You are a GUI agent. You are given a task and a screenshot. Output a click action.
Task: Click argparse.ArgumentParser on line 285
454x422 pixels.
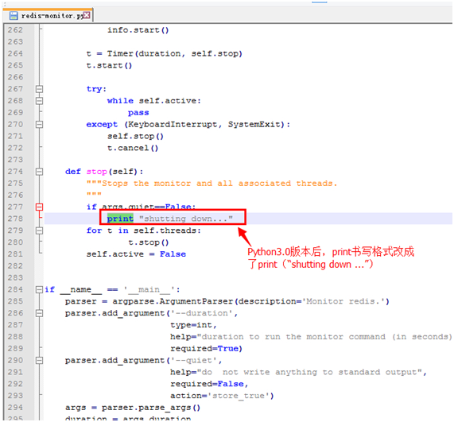point(173,301)
